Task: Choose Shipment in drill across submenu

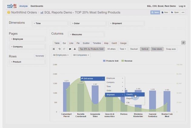Action: pos(115,94)
